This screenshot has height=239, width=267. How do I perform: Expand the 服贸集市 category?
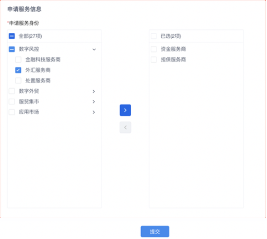(94, 101)
